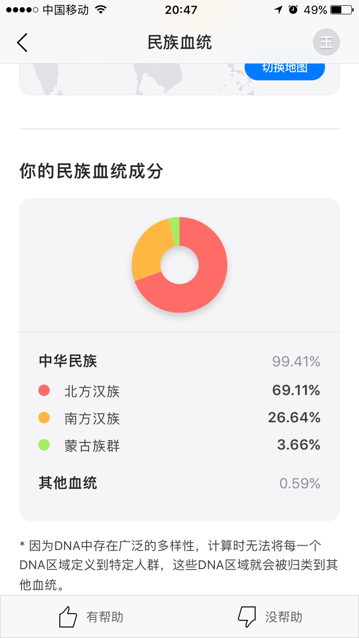The height and width of the screenshot is (638, 359).
Task: Select the green 蒙古族群 color dot
Action: point(44,445)
